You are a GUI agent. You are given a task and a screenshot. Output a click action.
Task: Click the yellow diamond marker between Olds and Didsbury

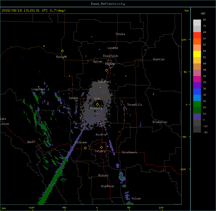[97, 104]
